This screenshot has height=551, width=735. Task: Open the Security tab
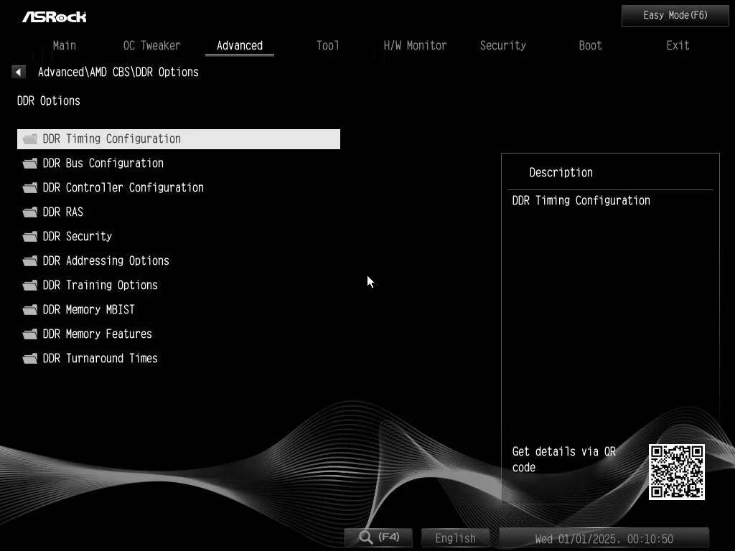click(x=503, y=45)
